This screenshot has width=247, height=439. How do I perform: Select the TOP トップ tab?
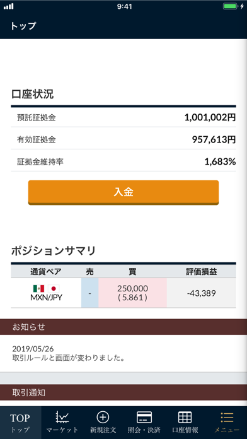click(20, 422)
